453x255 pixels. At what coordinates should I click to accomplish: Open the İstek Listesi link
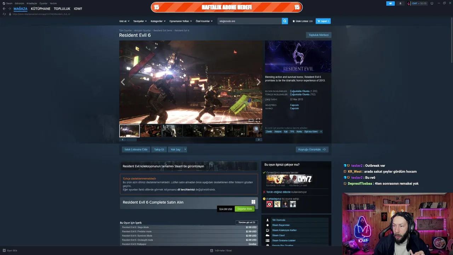click(x=303, y=21)
